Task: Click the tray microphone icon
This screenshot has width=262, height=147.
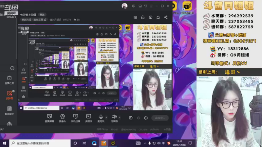Action: 150,143
